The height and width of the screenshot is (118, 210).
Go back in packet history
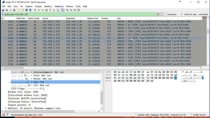pos(39,10)
